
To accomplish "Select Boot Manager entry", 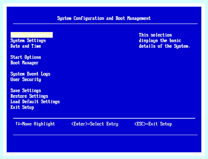I will (x=24, y=63).
